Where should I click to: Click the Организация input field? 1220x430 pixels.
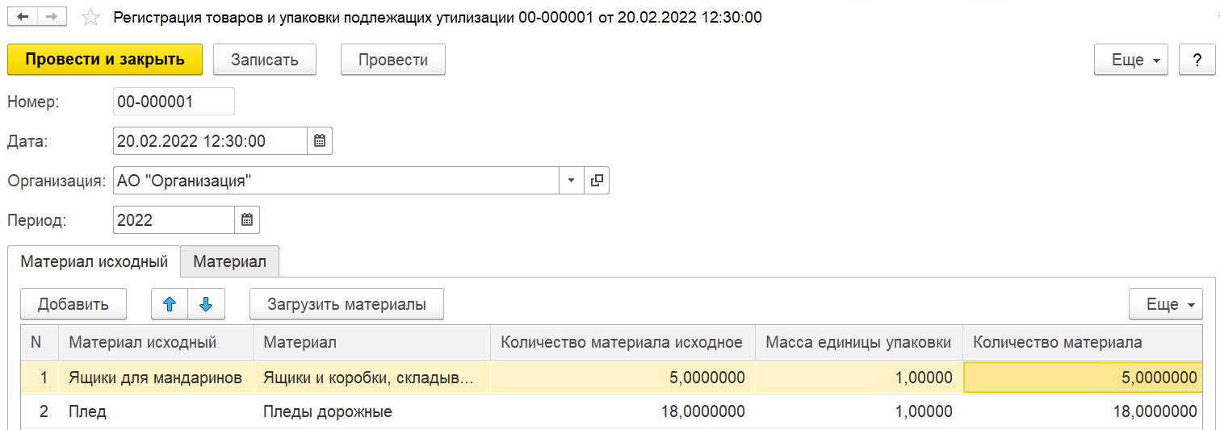click(336, 180)
